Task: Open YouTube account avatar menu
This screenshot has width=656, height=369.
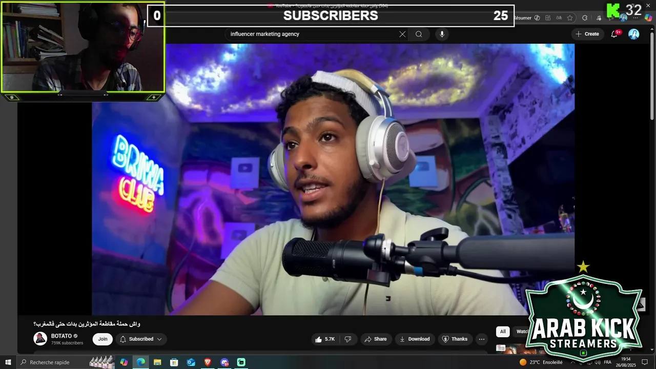Action: 634,34
